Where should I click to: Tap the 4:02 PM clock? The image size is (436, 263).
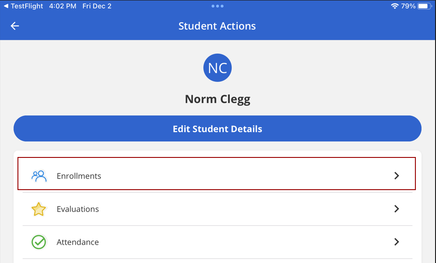(x=63, y=6)
